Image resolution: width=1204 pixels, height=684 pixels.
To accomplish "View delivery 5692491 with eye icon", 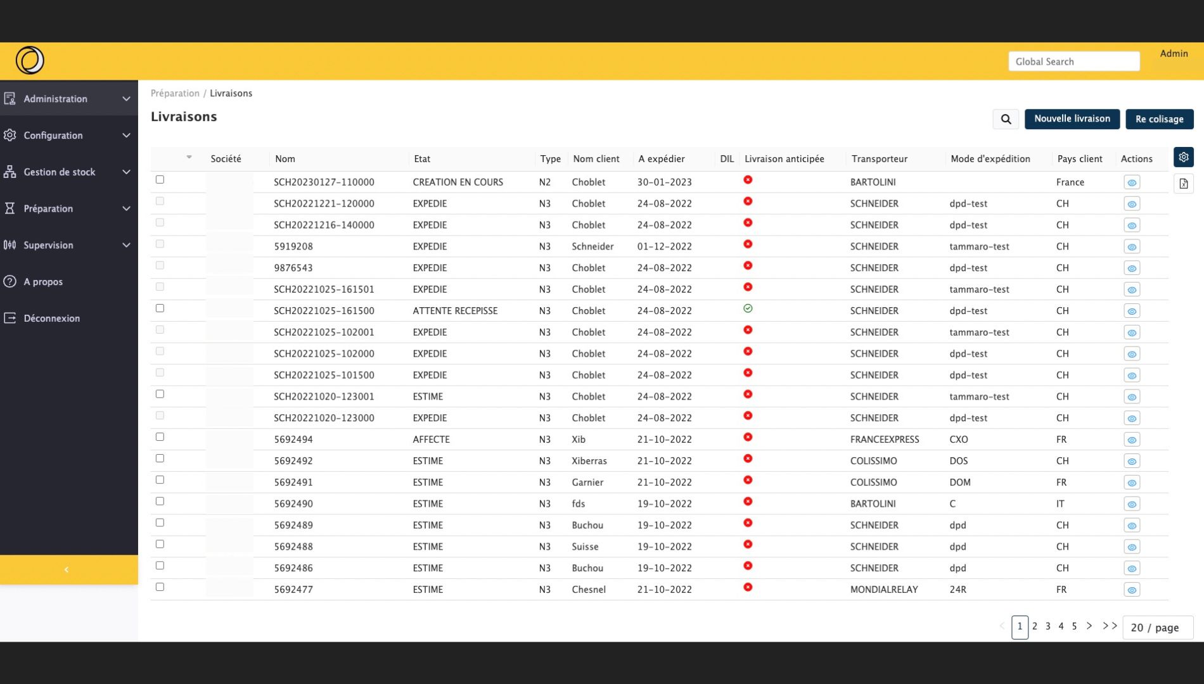I will click(x=1132, y=483).
